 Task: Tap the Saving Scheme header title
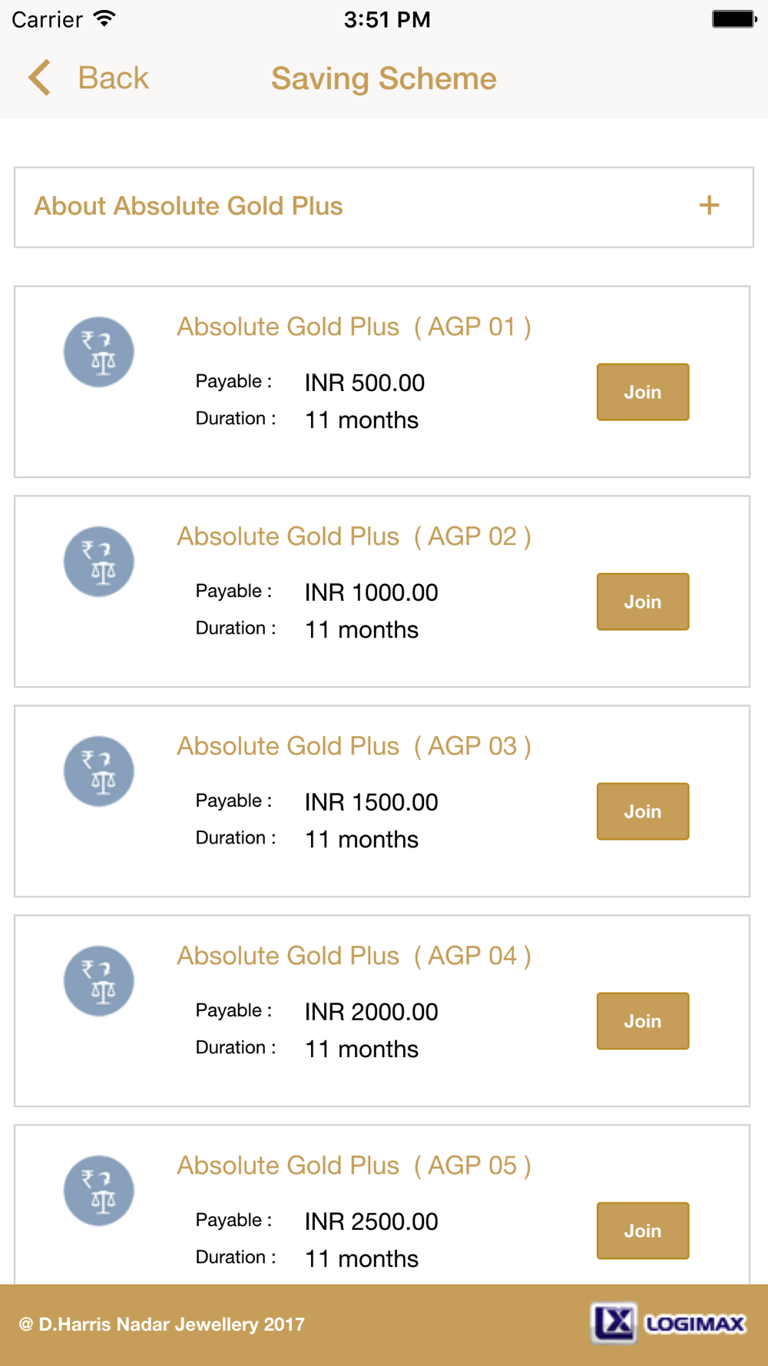pyautogui.click(x=384, y=78)
